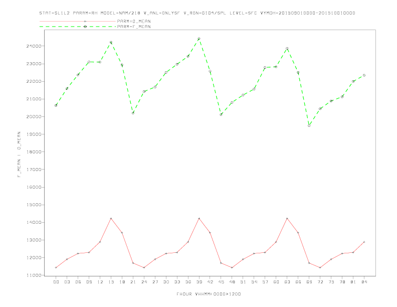Click the 00 forecast hour x-axis label

tap(56, 282)
